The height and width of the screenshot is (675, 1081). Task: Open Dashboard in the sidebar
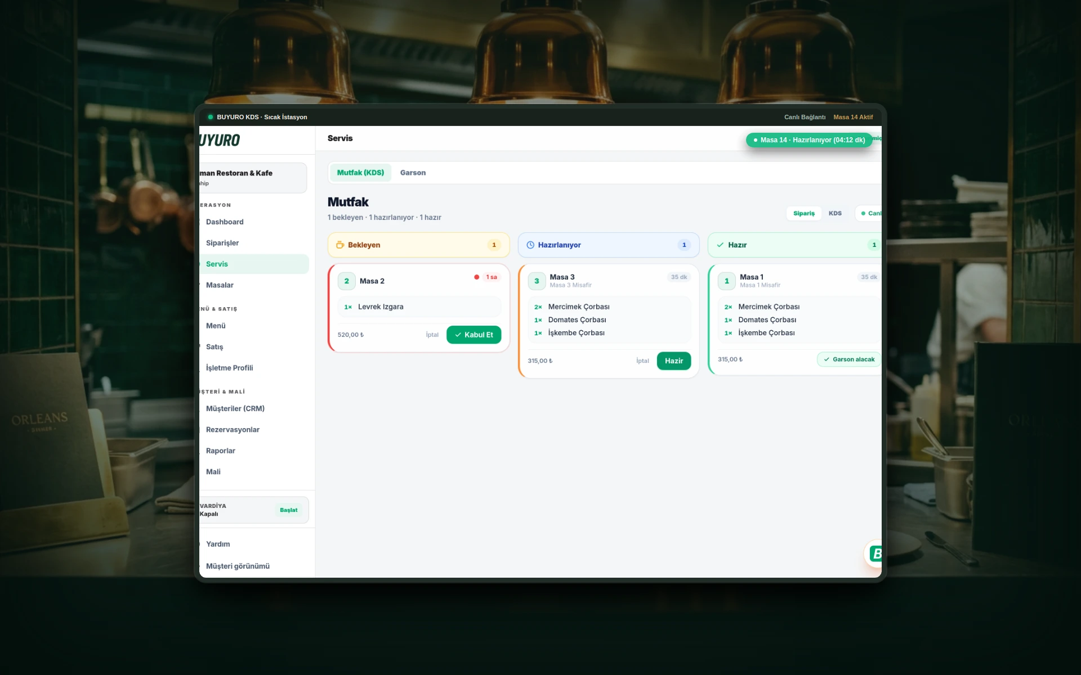coord(254,222)
